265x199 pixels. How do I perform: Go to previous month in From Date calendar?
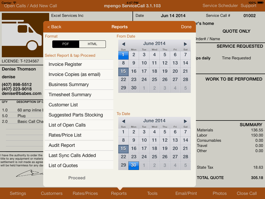click(123, 44)
